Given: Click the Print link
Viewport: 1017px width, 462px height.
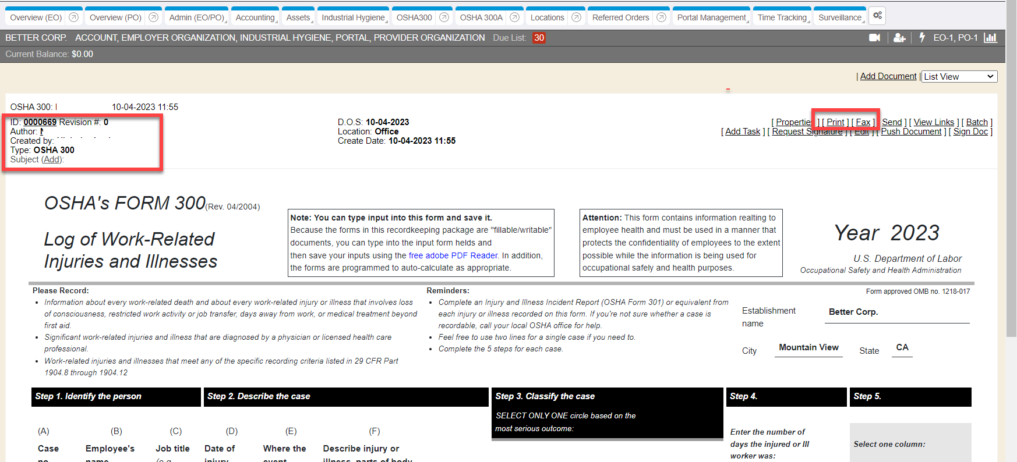Looking at the screenshot, I should 835,122.
